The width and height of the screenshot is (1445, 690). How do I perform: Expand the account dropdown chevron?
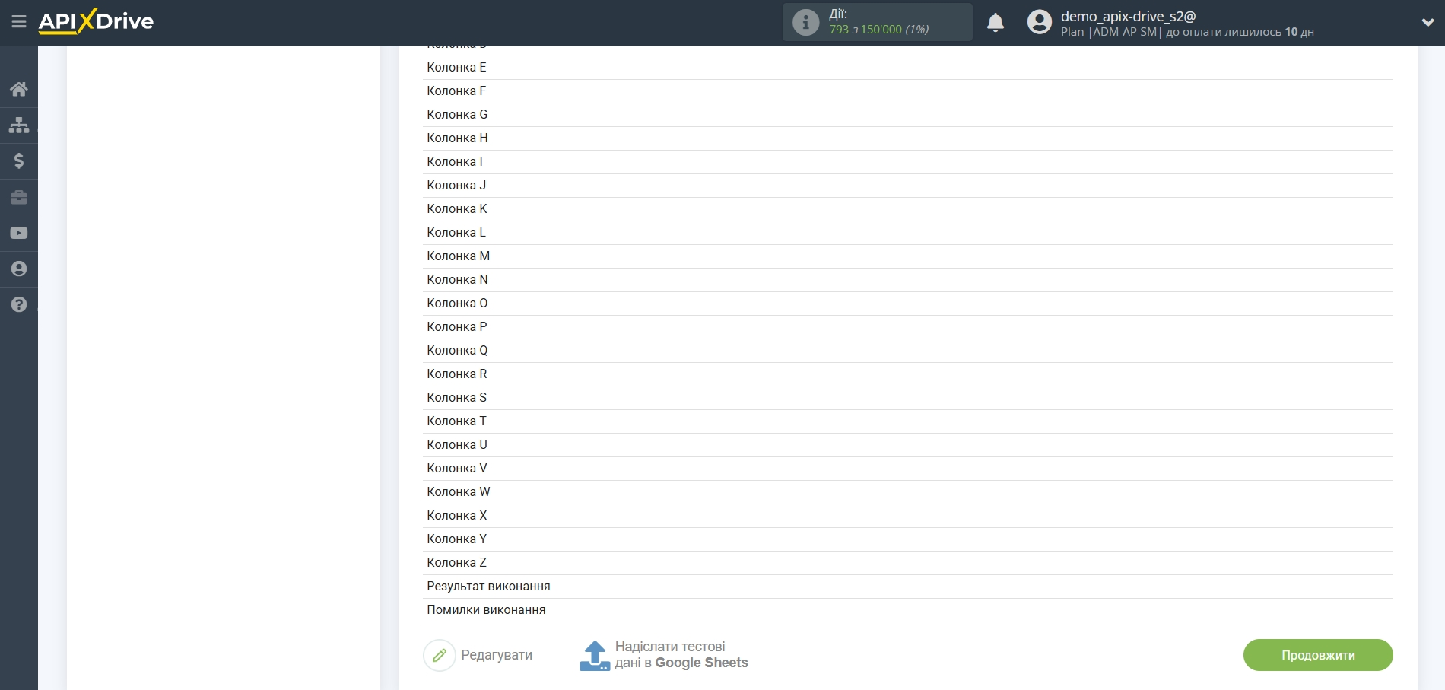point(1428,23)
